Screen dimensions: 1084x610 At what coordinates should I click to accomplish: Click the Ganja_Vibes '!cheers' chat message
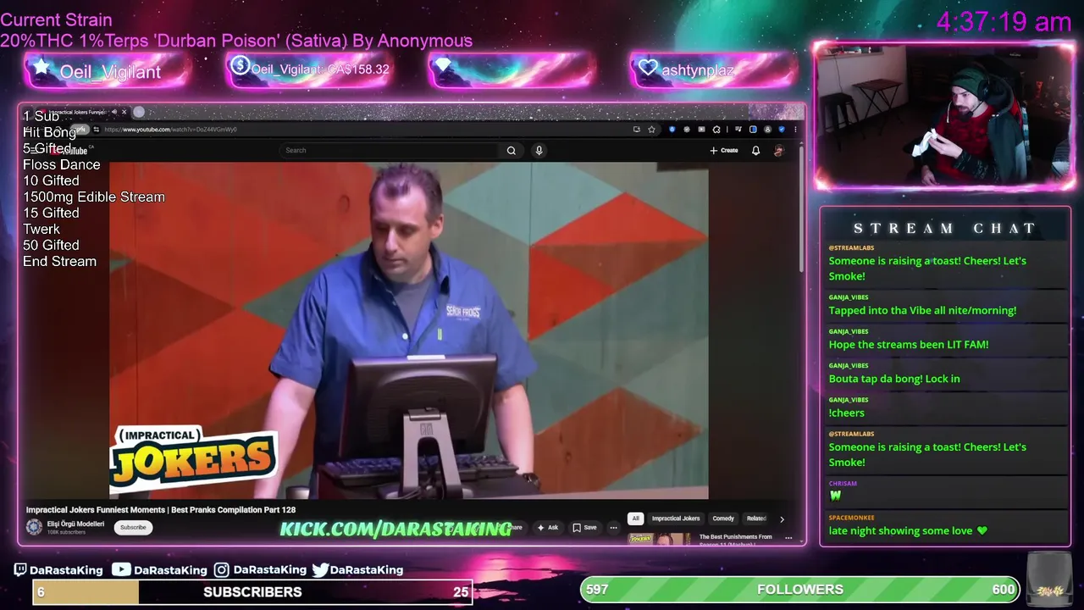pos(847,413)
